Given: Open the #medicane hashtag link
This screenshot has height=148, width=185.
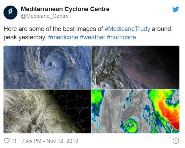Looking at the screenshot, I should pos(63,37).
